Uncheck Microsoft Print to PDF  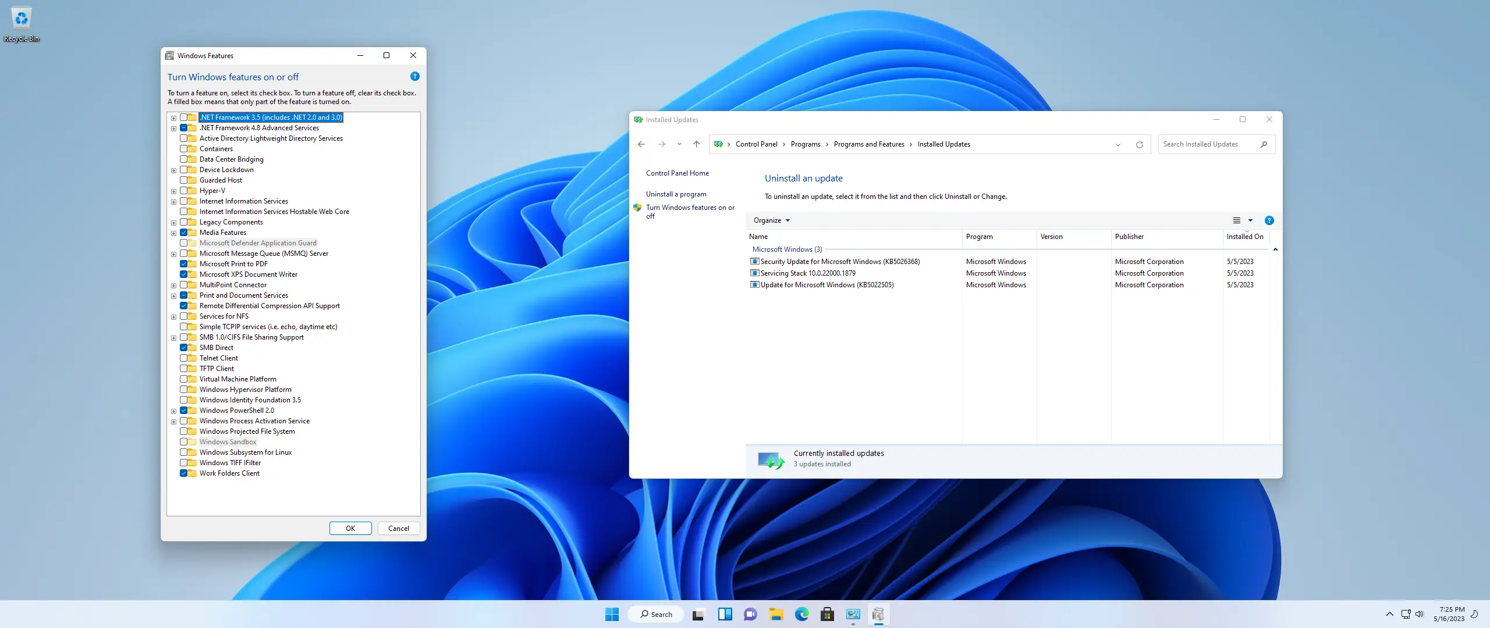184,264
